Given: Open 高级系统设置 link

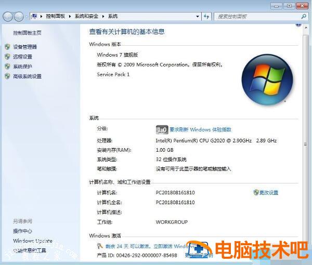Looking at the screenshot, I should click(x=27, y=76).
